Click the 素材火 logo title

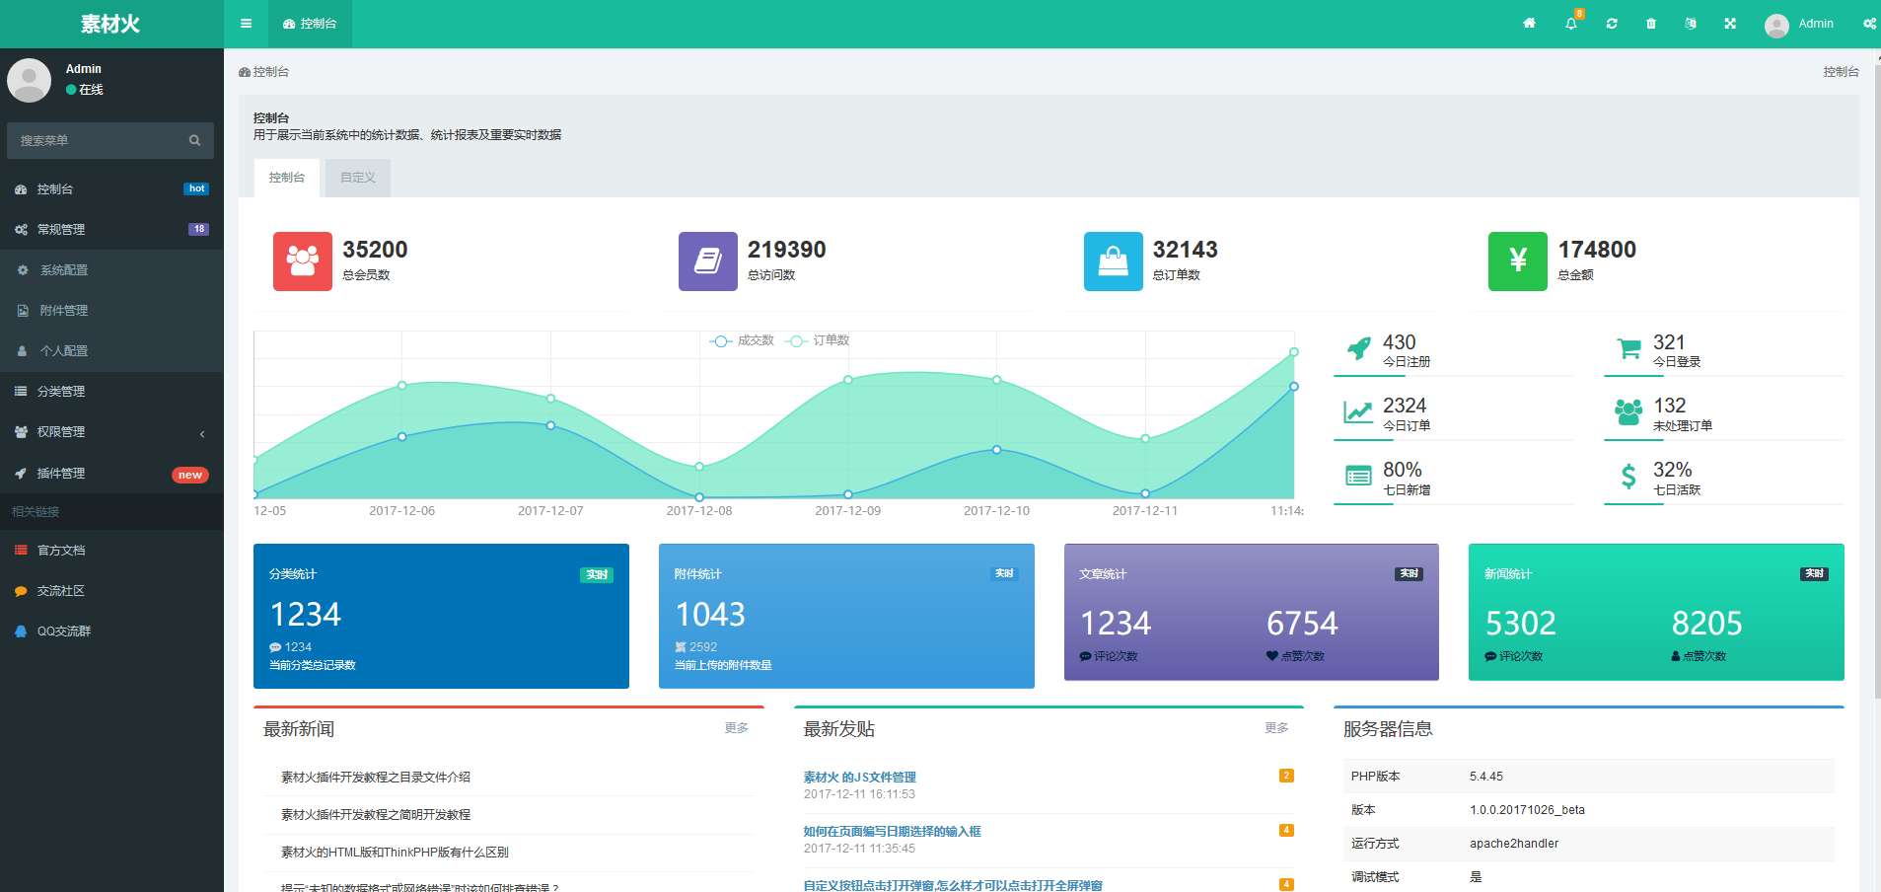pyautogui.click(x=110, y=24)
